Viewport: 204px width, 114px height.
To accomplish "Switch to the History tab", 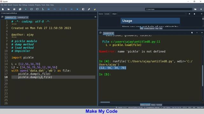I will point(153,105).
